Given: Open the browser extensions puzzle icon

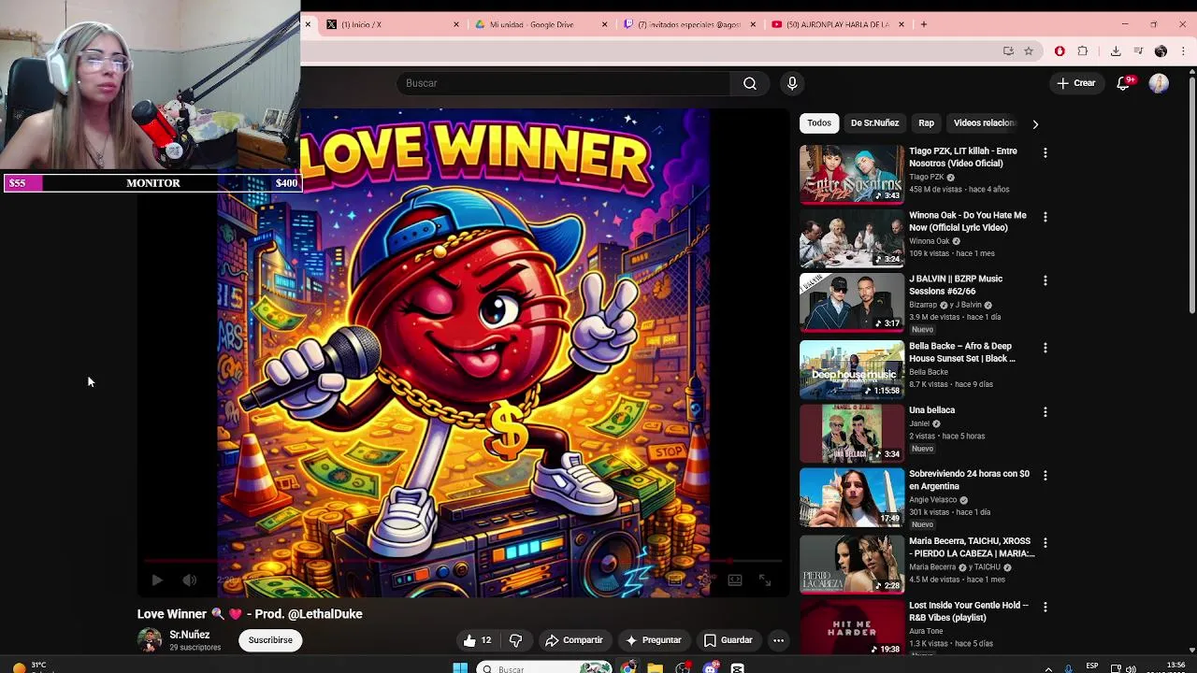Looking at the screenshot, I should click(1083, 50).
